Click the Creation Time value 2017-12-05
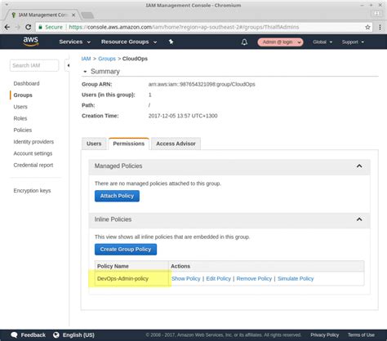Screen dimensions: 387x341 [x=183, y=116]
